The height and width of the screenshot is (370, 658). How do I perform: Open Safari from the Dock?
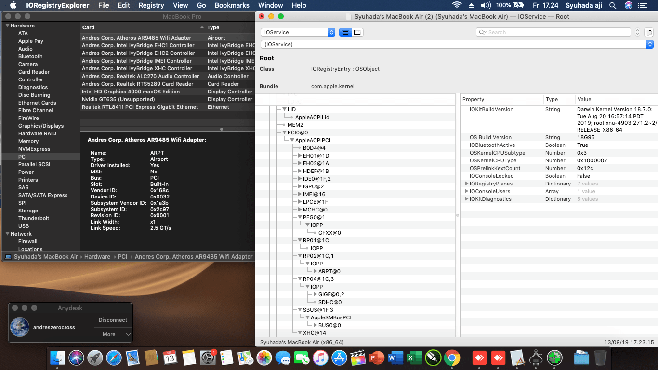click(x=114, y=358)
